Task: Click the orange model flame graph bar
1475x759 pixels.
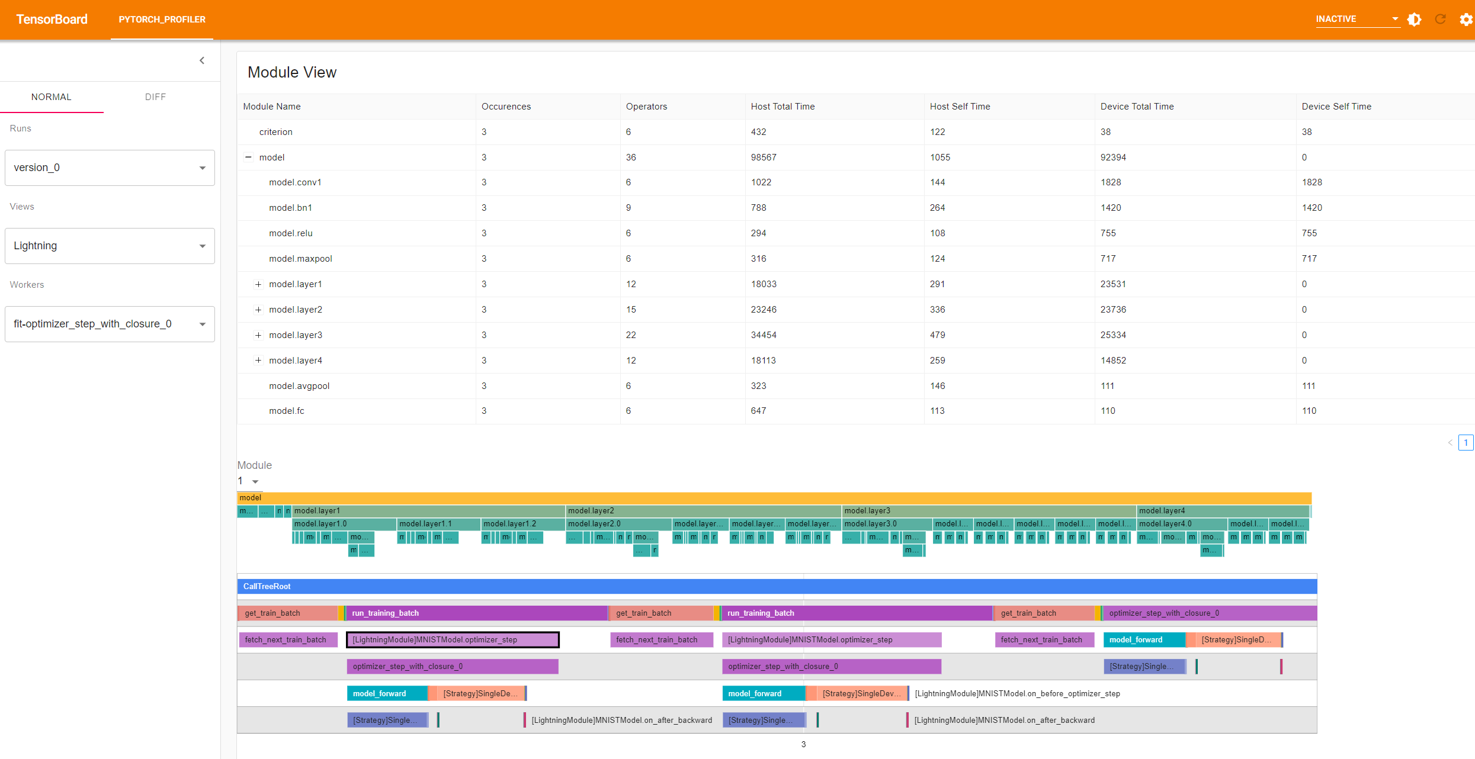Action: click(774, 498)
